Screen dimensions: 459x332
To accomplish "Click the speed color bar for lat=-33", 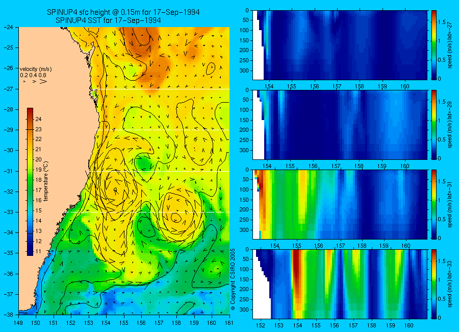I will point(433,284).
